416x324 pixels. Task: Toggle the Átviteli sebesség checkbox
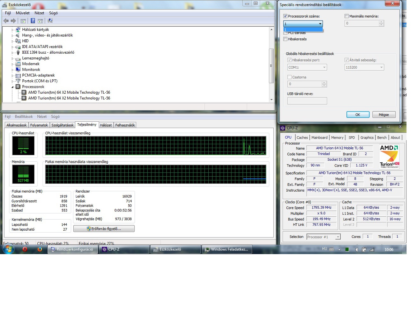(x=346, y=60)
